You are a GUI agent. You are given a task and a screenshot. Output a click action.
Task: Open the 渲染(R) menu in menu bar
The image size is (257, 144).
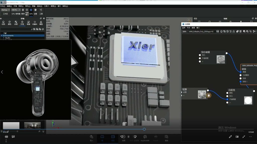[x=40, y=6]
